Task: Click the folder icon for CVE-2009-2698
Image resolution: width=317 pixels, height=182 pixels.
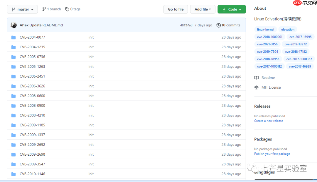Action: (14, 154)
